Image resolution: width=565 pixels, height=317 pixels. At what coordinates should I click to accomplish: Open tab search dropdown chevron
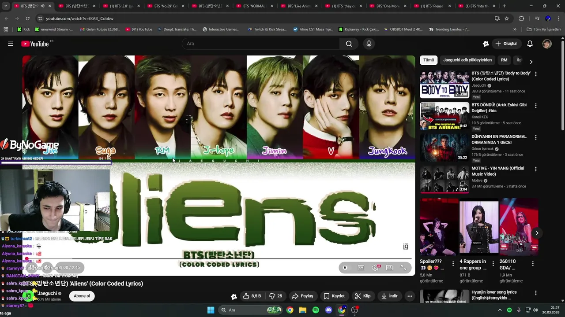pos(5,6)
